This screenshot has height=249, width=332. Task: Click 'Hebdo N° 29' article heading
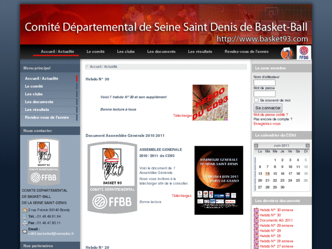tap(97, 247)
